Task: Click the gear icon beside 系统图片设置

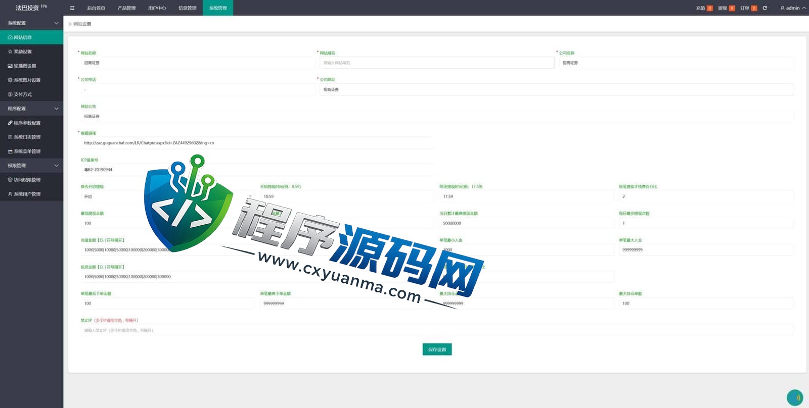Action: (10, 80)
